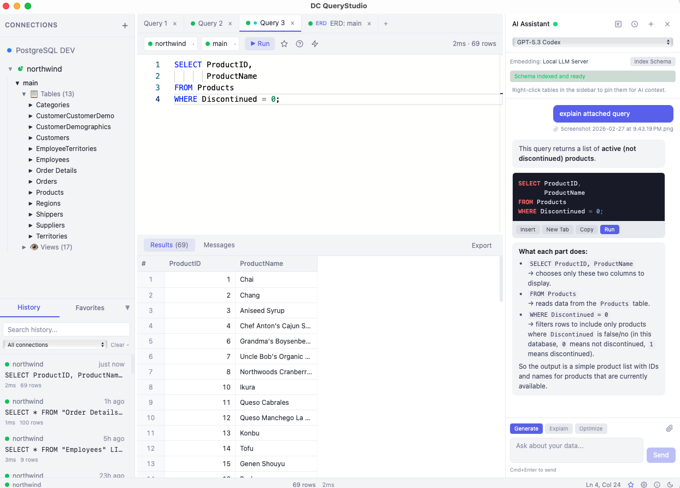Open the Messages tab in results
680x488 pixels.
click(x=219, y=245)
